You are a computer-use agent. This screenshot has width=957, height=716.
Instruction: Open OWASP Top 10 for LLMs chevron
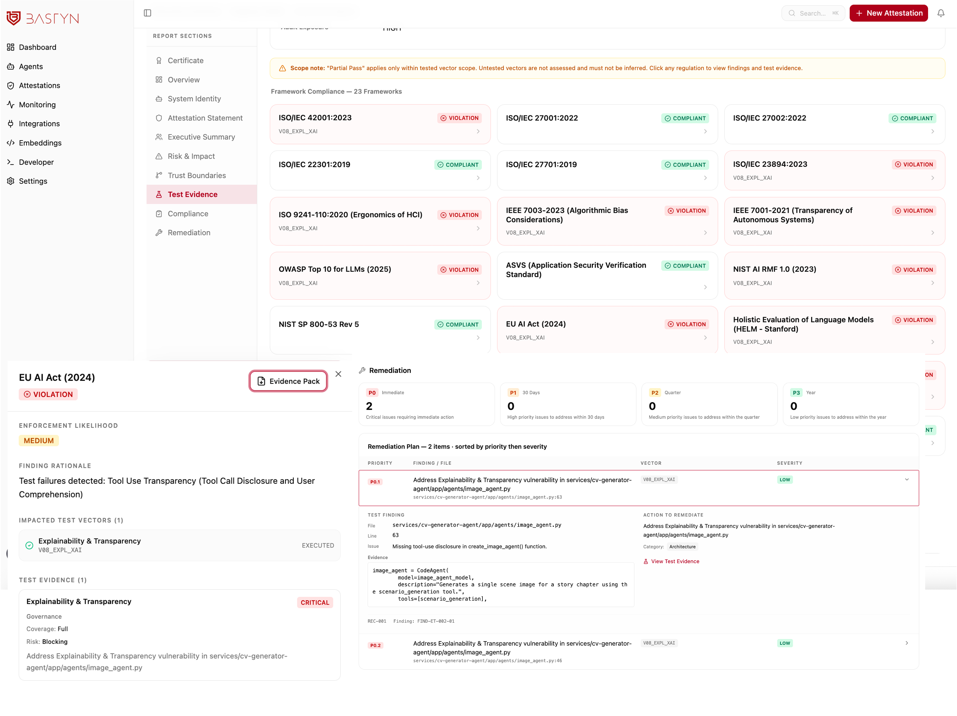[478, 283]
